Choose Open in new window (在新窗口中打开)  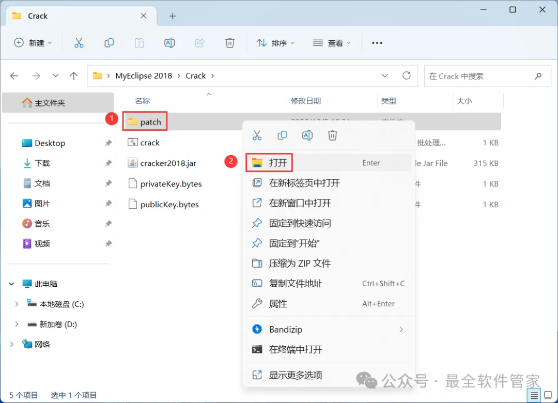[329, 203]
